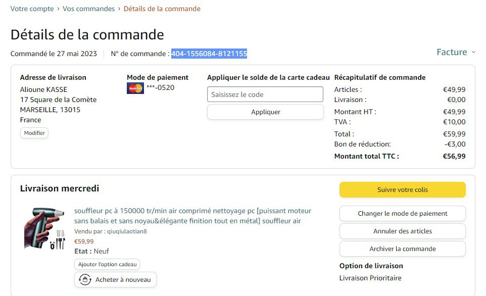Select Archiver la commande button

coord(402,249)
